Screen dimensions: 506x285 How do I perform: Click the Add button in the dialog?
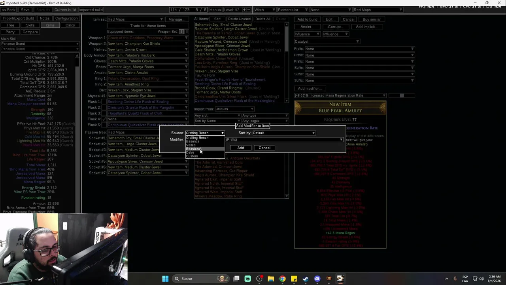[240, 148]
